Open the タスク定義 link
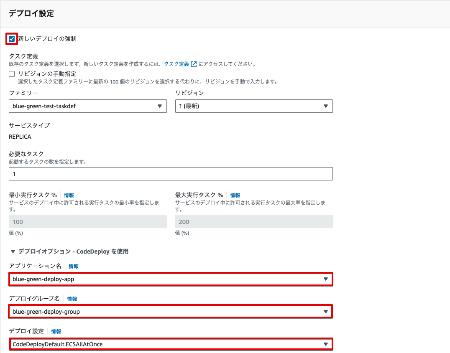The image size is (450, 353). 176,64
